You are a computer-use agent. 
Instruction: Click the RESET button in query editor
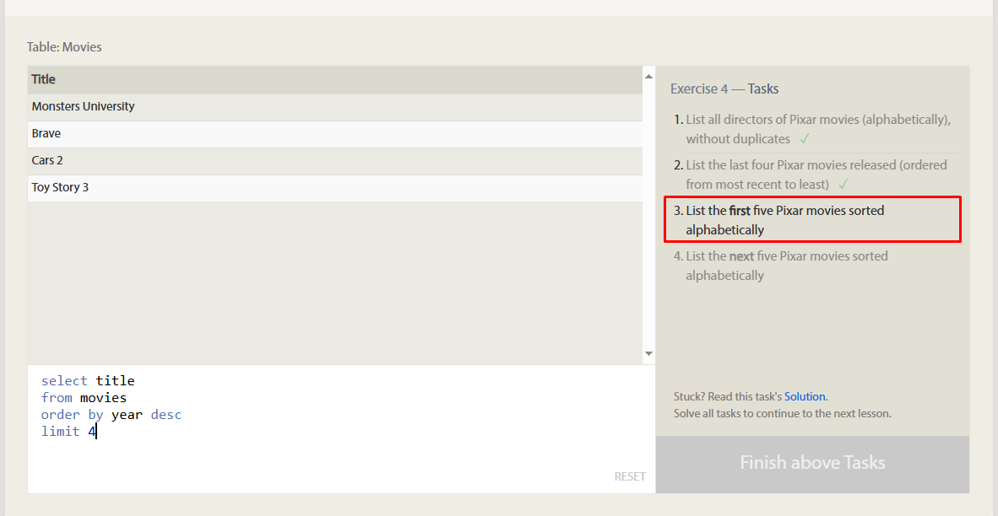pos(630,476)
